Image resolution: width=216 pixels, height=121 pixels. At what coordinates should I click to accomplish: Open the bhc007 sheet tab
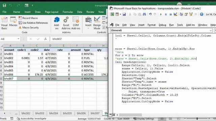(x=95, y=113)
